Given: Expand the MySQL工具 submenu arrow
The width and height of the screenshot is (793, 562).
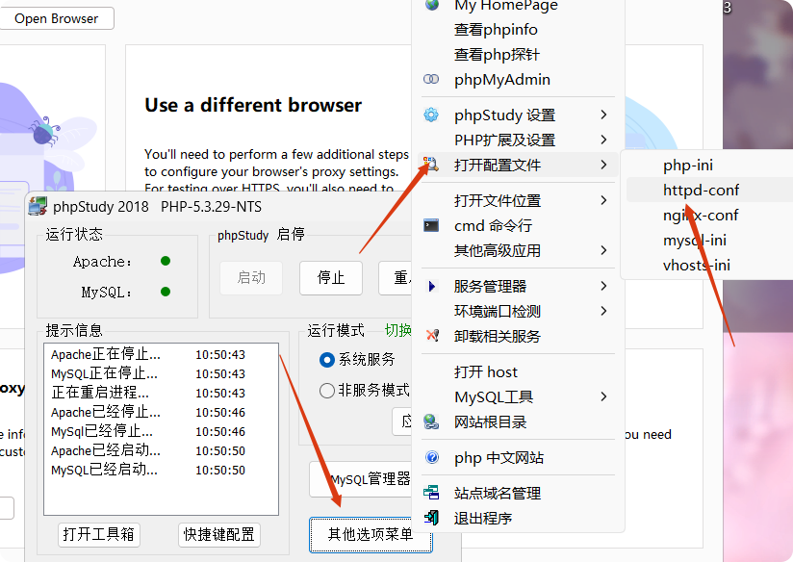Looking at the screenshot, I should pos(603,396).
